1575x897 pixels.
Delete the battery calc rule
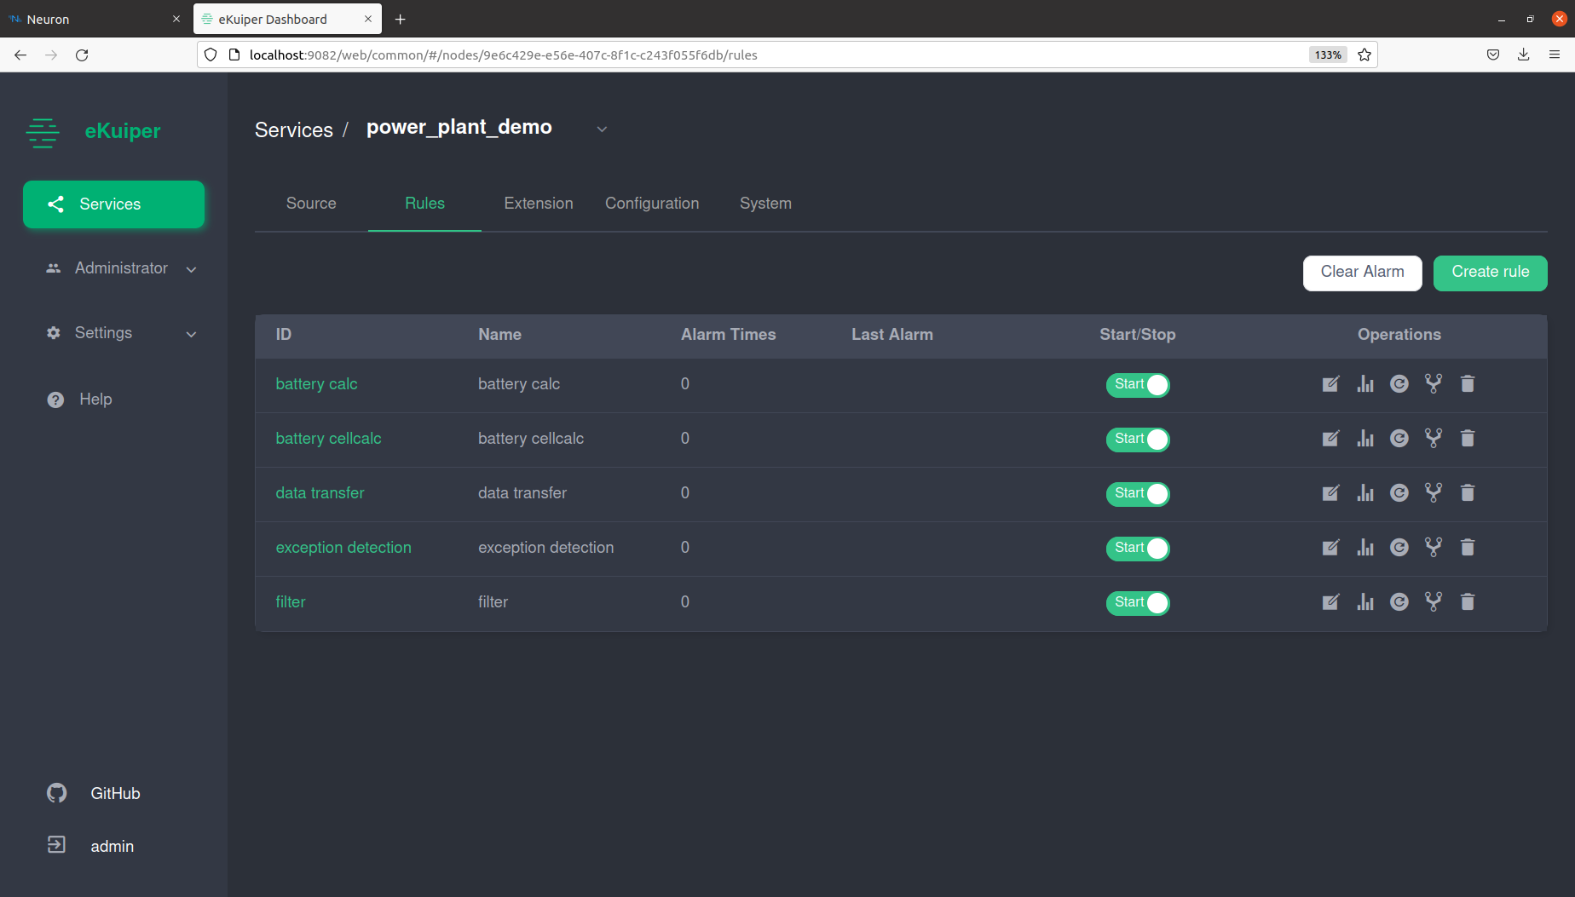coord(1468,384)
